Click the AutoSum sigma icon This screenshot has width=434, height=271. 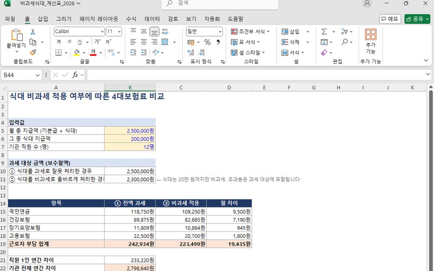tap(324, 31)
